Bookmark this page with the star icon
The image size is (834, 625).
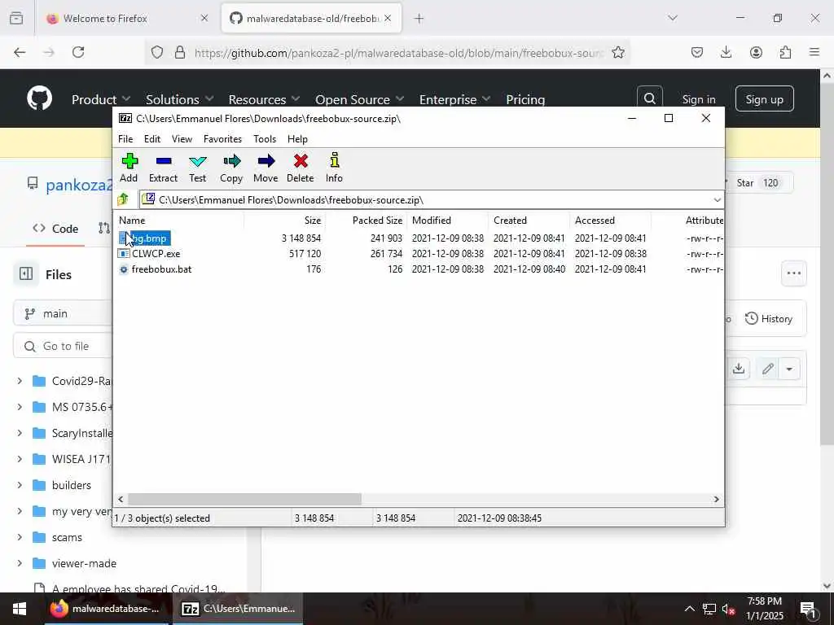pos(618,52)
